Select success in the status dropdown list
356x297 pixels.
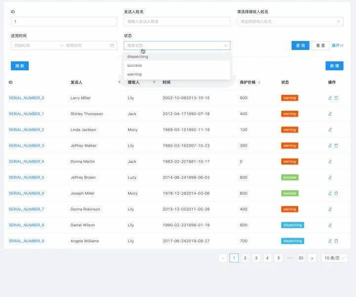pos(134,65)
